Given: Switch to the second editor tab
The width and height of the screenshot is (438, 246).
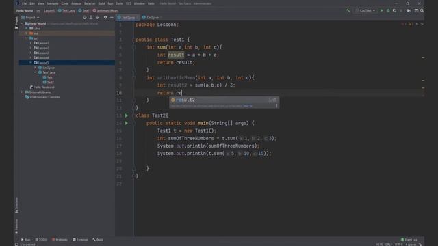Looking at the screenshot, I should (152, 17).
